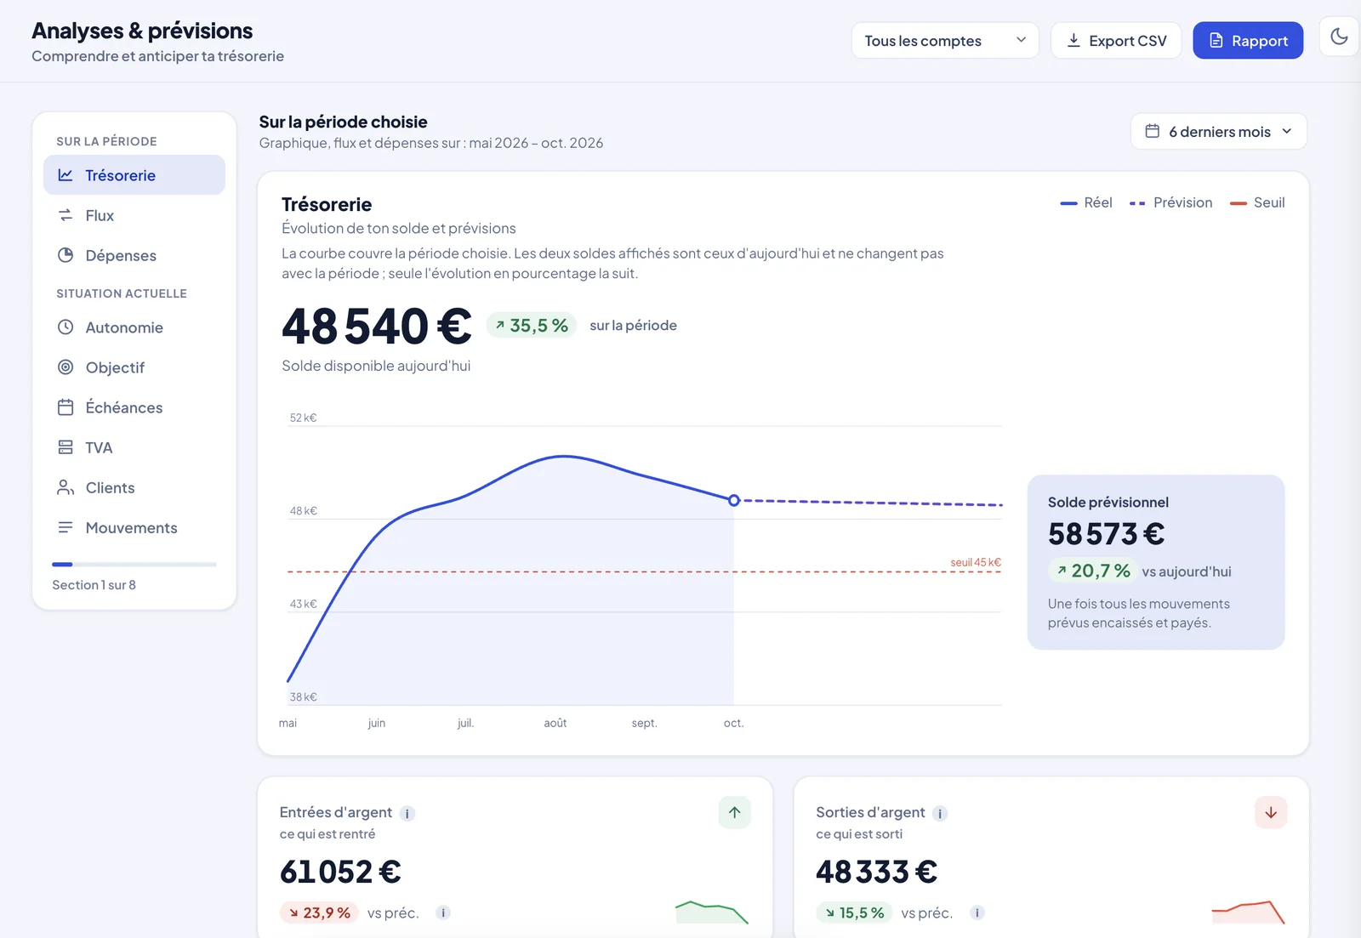Click the document icon in Rapport button
This screenshot has width=1361, height=938.
(x=1216, y=40)
